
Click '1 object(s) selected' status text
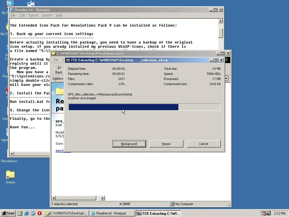click(64, 204)
